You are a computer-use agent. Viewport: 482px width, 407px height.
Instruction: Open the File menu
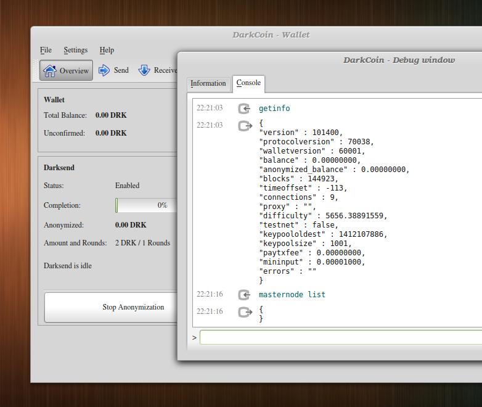(46, 50)
